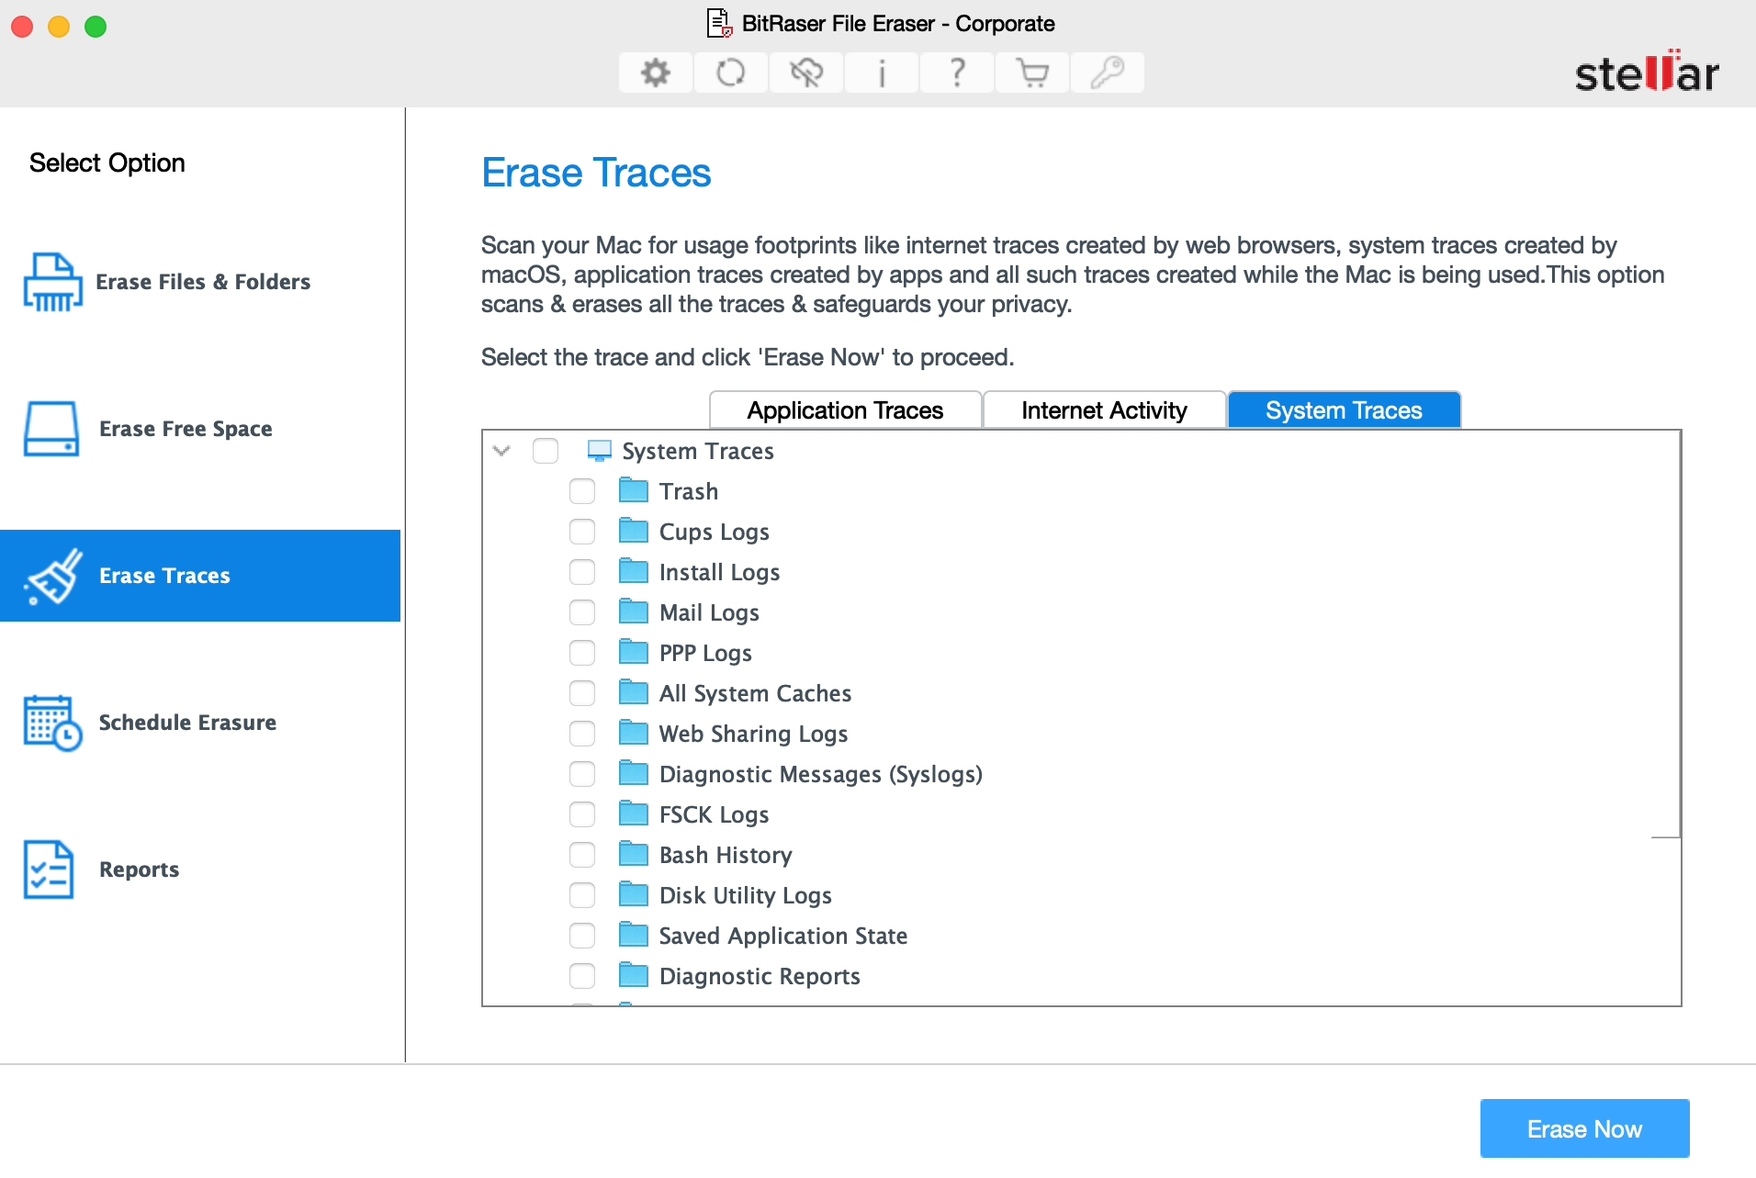
Task: Open the settings gear in toolbar
Action: click(x=656, y=73)
